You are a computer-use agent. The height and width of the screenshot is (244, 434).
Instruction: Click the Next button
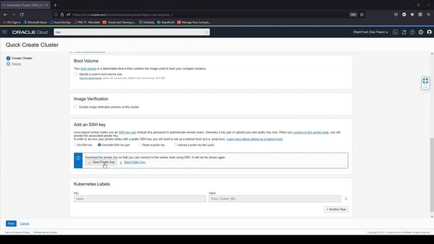[11, 224]
